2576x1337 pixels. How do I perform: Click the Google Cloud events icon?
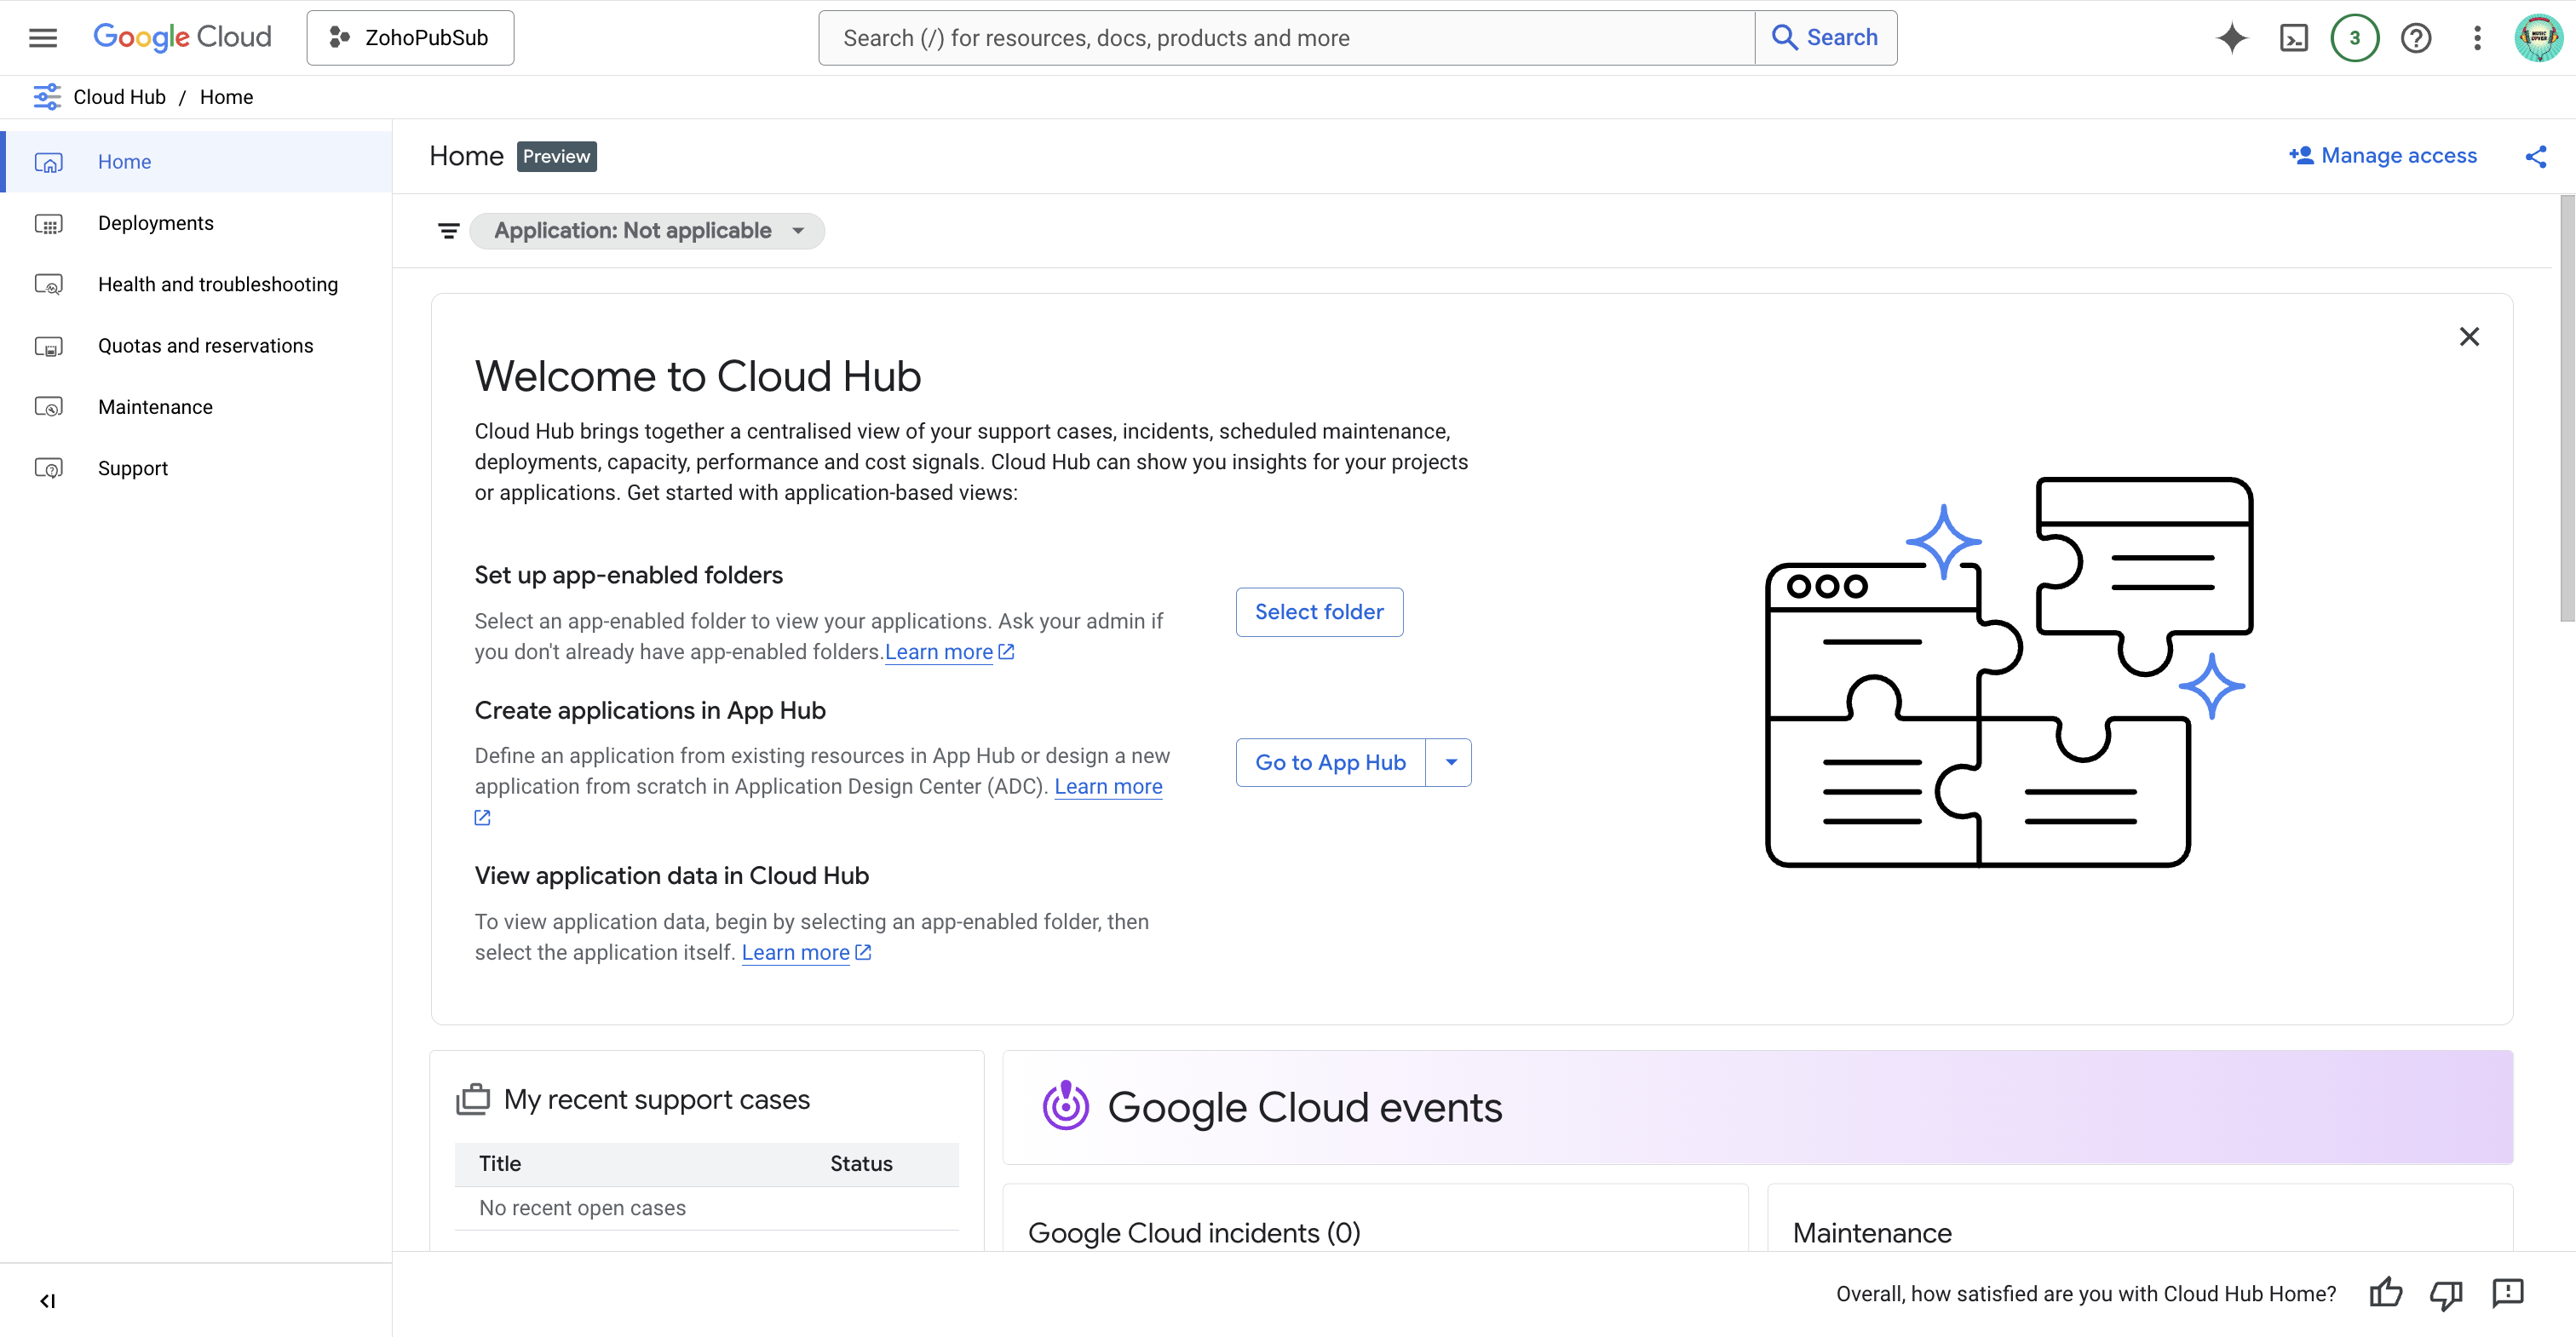1066,1106
